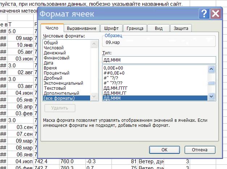Pick the Дата format category
The width and height of the screenshot is (227, 169).
(49, 63)
